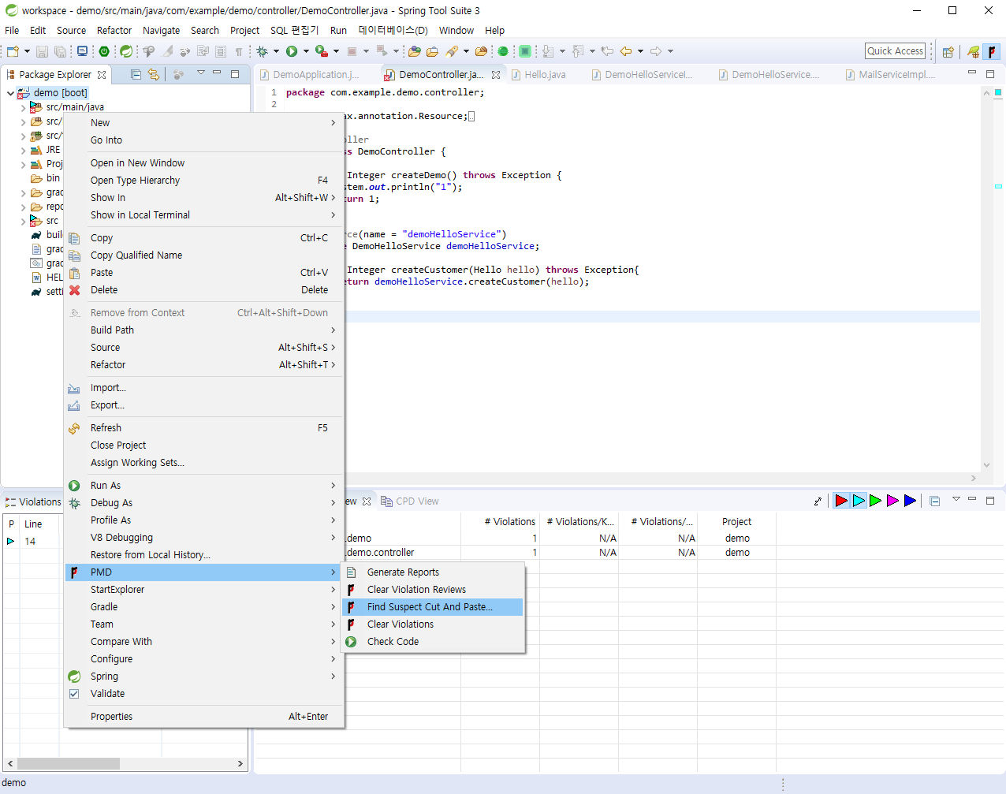This screenshot has width=1006, height=794.
Task: Select Check Code in the PMD submenu
Action: 432,642
